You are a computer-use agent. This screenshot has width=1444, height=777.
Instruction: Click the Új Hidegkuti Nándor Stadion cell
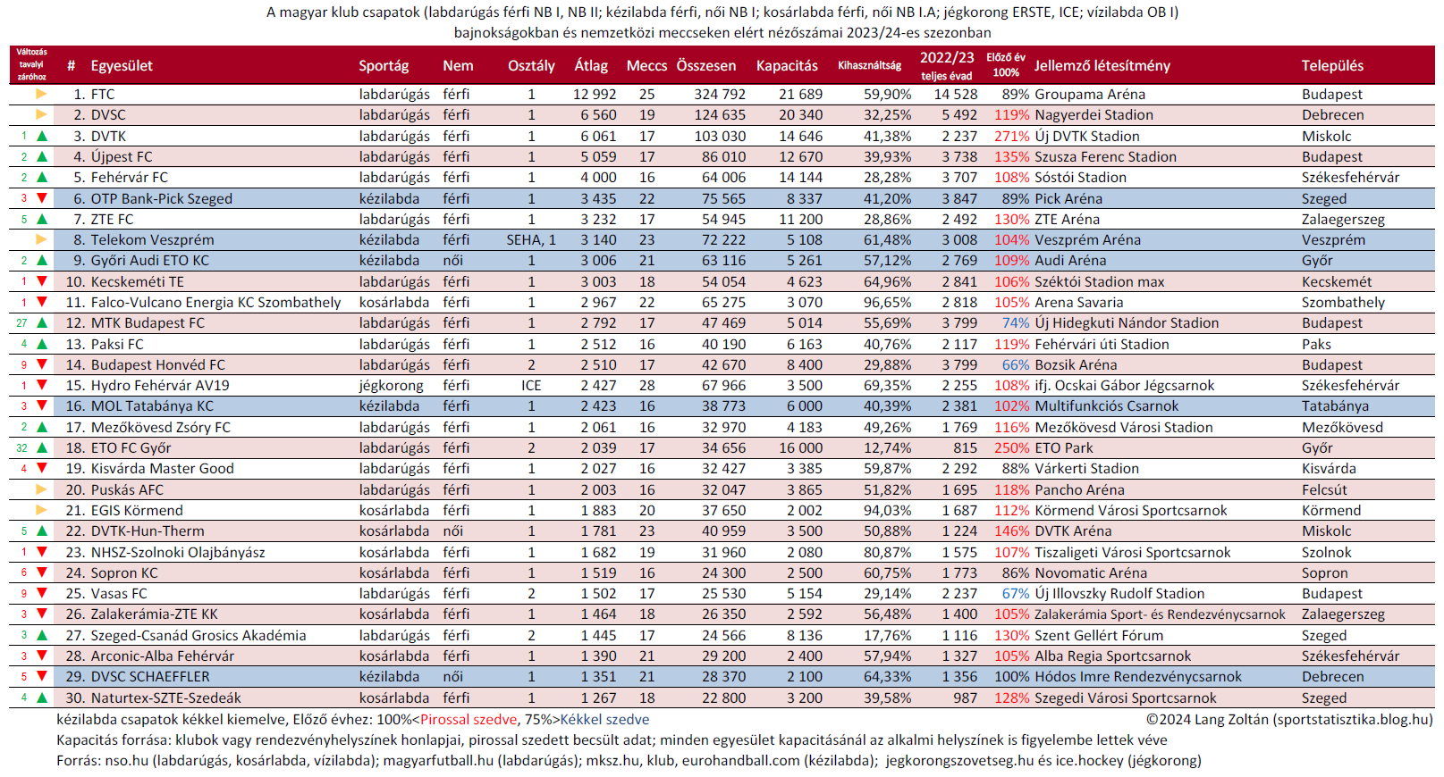pyautogui.click(x=1127, y=322)
